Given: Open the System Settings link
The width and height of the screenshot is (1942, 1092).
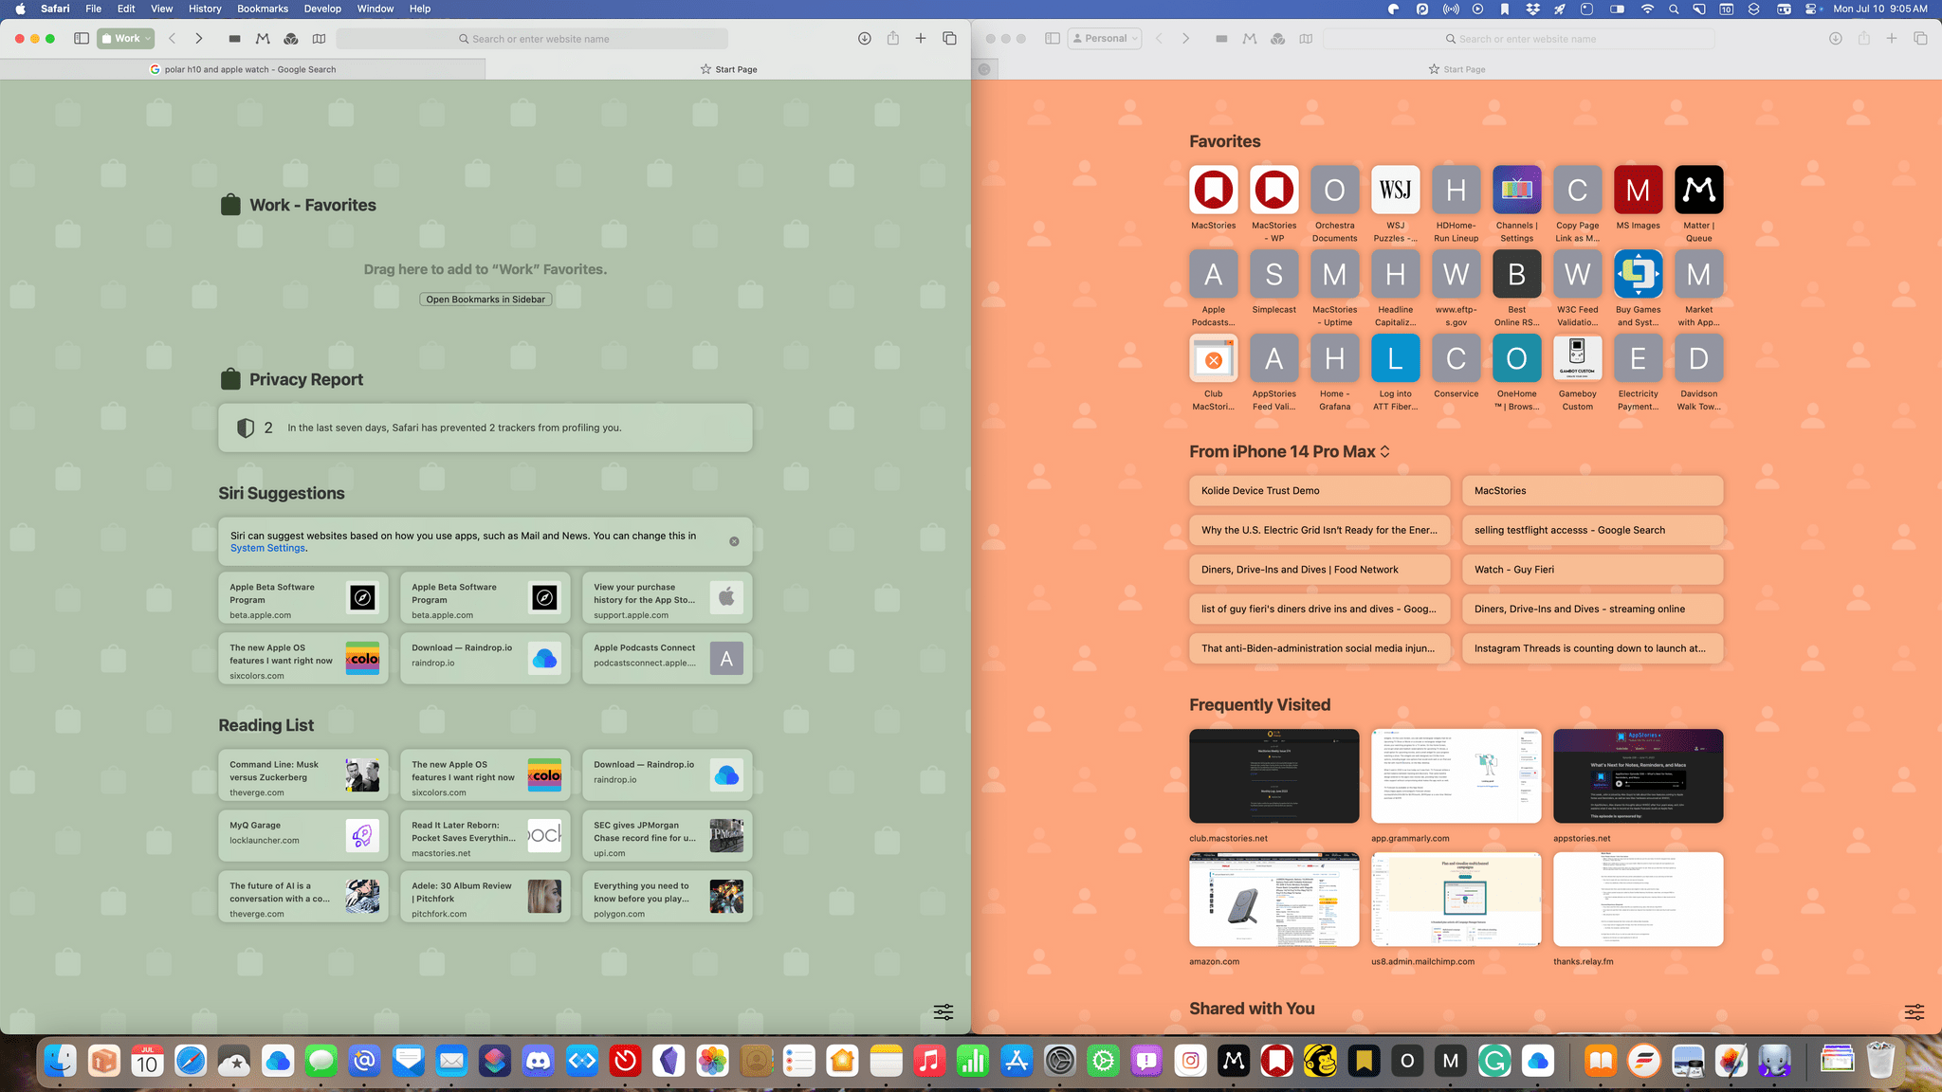Looking at the screenshot, I should pyautogui.click(x=267, y=548).
